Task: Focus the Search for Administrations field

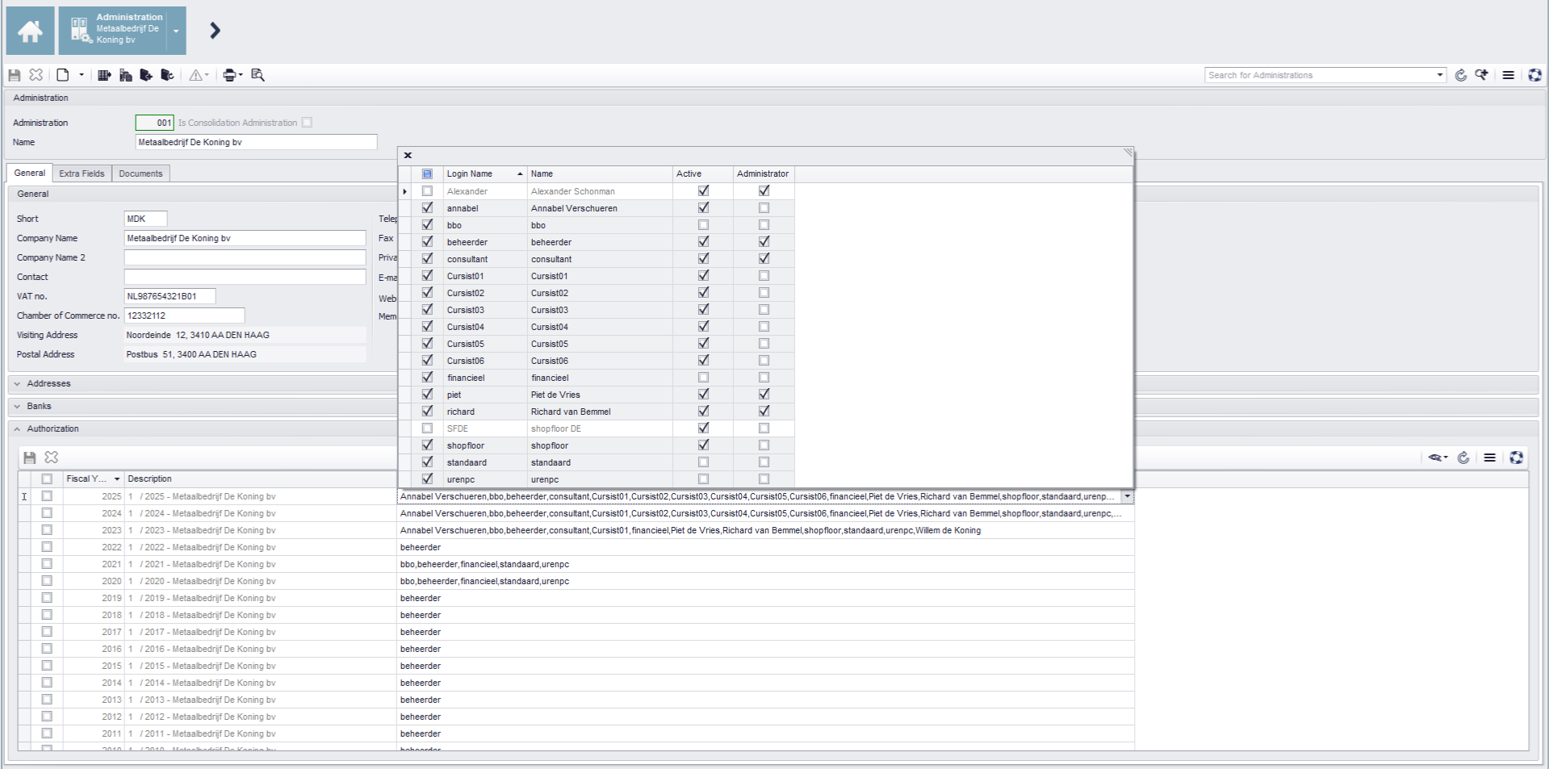Action: click(1320, 75)
